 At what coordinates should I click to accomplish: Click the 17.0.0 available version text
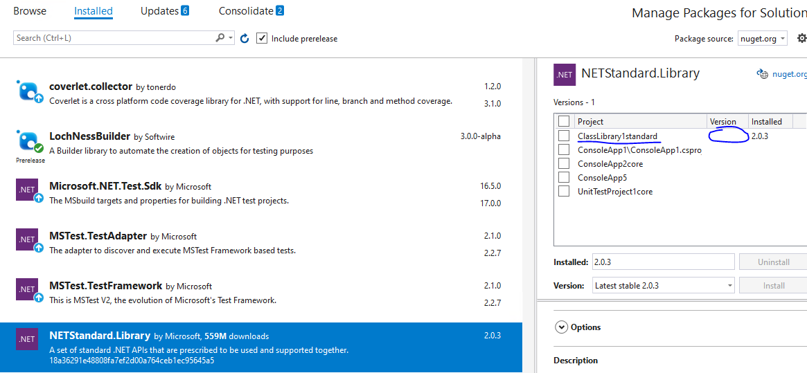(x=490, y=203)
